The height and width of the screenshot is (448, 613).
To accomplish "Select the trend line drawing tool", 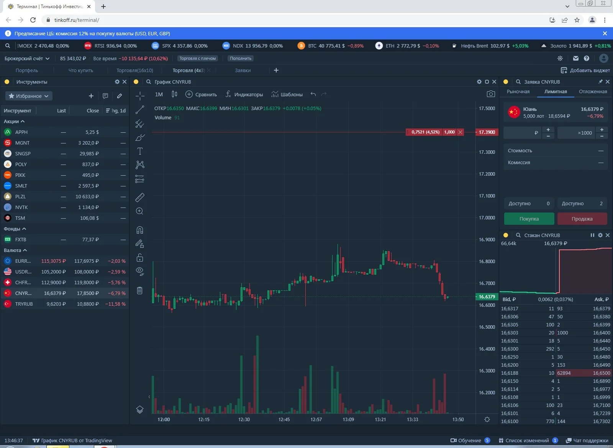I will click(140, 110).
